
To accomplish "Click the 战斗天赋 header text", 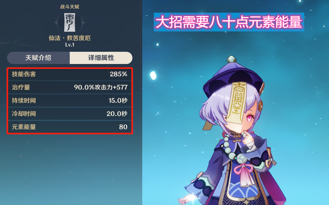I will tap(70, 7).
